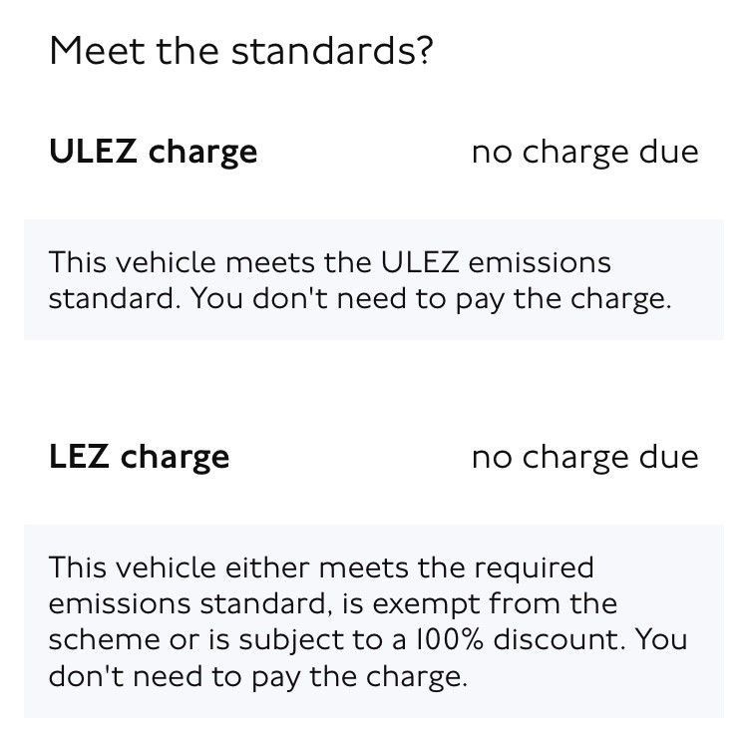Click "no charge due" beside ULEZ charge
The image size is (748, 747).
[x=584, y=152]
